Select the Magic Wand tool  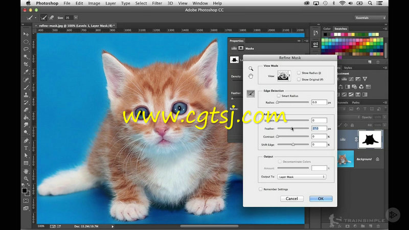coord(26,57)
